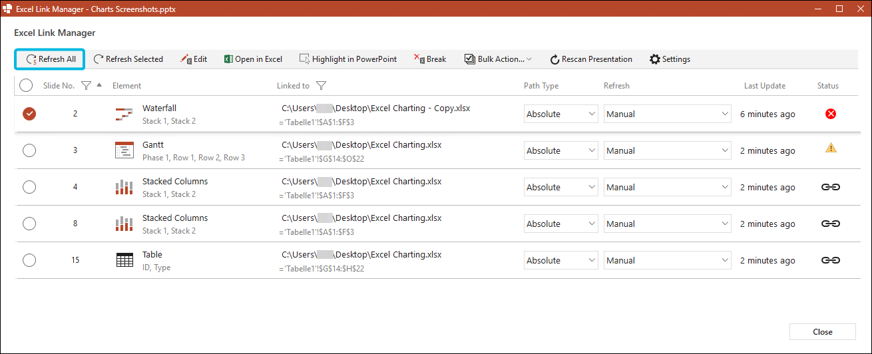Click the PowerPoint app icon in title bar

pos(8,9)
